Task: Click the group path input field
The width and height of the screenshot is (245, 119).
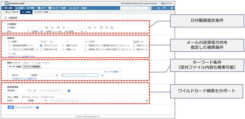Action: point(97,100)
